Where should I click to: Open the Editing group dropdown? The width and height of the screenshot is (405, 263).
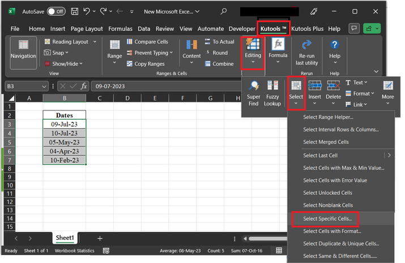click(253, 53)
